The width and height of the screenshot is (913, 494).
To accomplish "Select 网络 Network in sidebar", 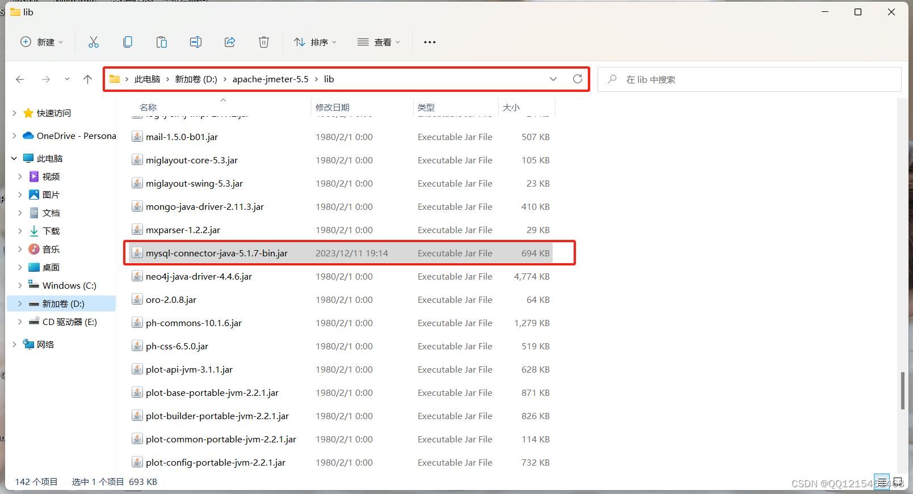I will coord(39,344).
